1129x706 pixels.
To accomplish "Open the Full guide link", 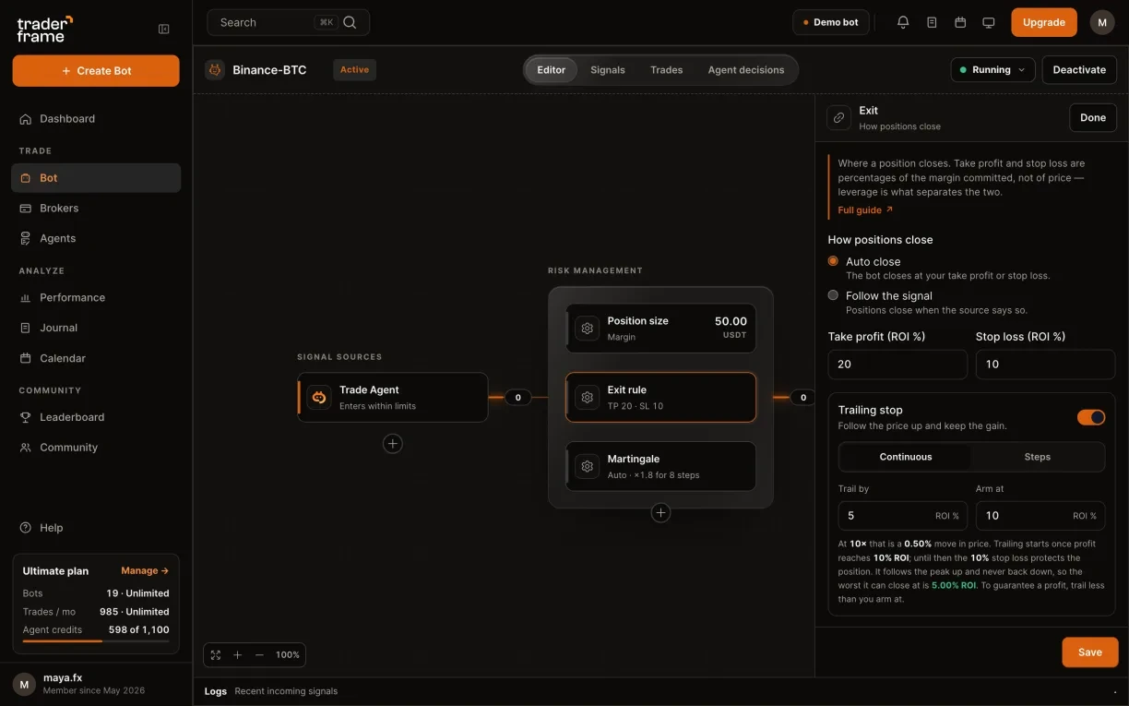I will [865, 210].
